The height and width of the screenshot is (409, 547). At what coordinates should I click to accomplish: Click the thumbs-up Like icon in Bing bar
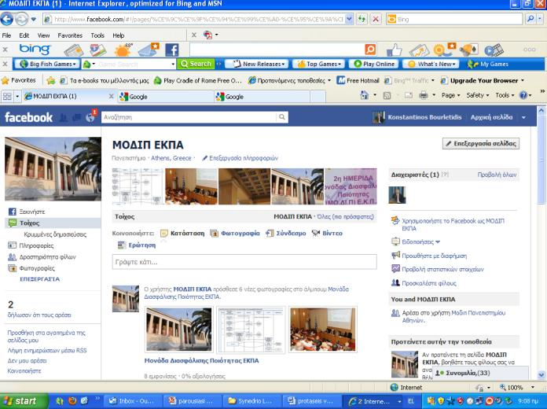click(395, 50)
